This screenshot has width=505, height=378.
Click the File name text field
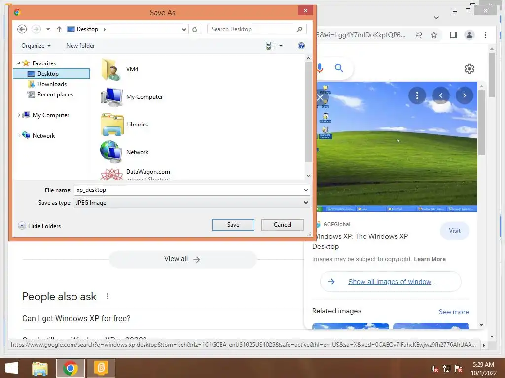tap(188, 190)
